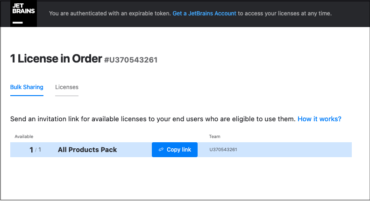
Task: Open the Licenses tab
Action: tap(67, 87)
